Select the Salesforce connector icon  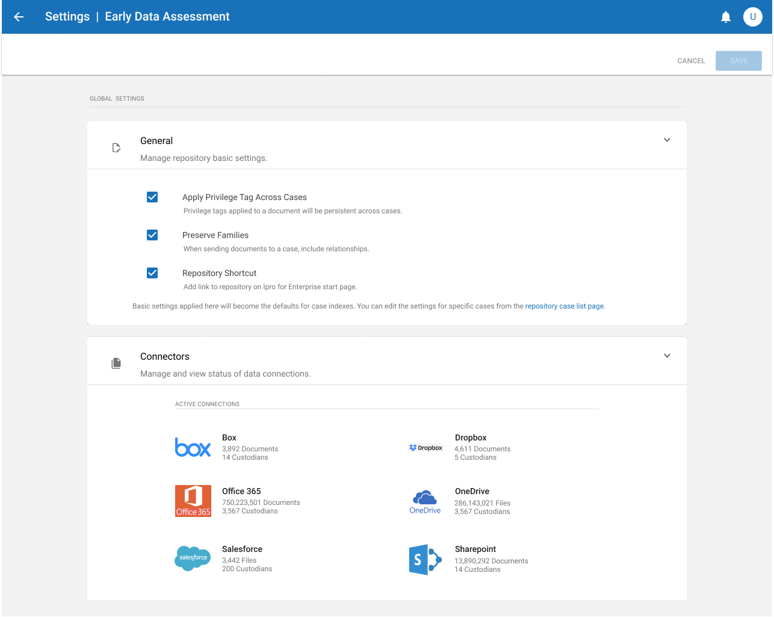tap(193, 558)
